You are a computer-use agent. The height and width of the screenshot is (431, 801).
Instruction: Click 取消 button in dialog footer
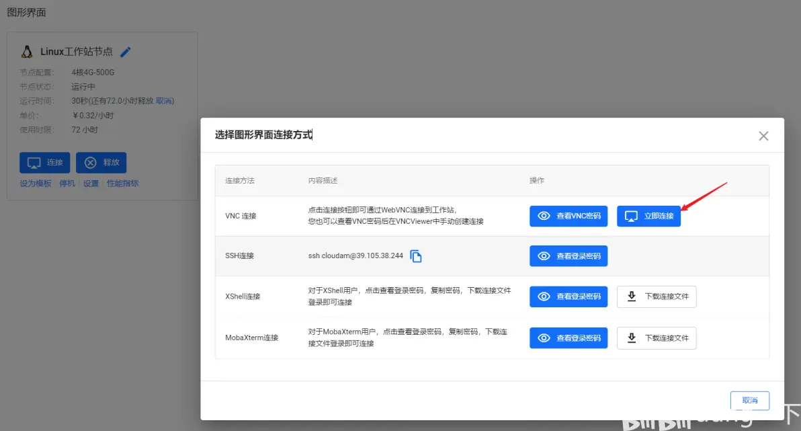coord(750,400)
